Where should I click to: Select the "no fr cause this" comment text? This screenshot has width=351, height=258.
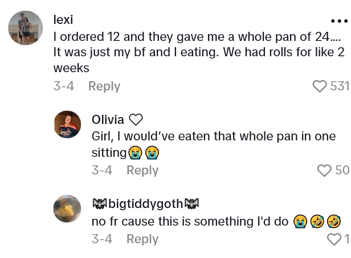[x=190, y=222]
